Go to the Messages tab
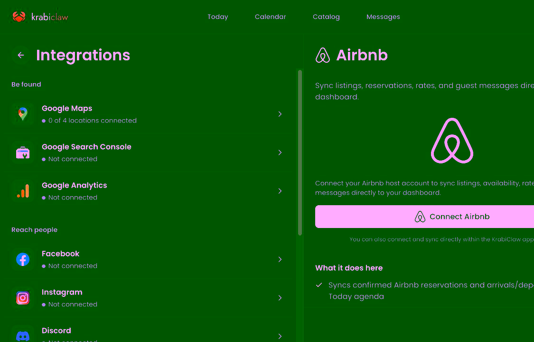The image size is (534, 342). [x=383, y=17]
